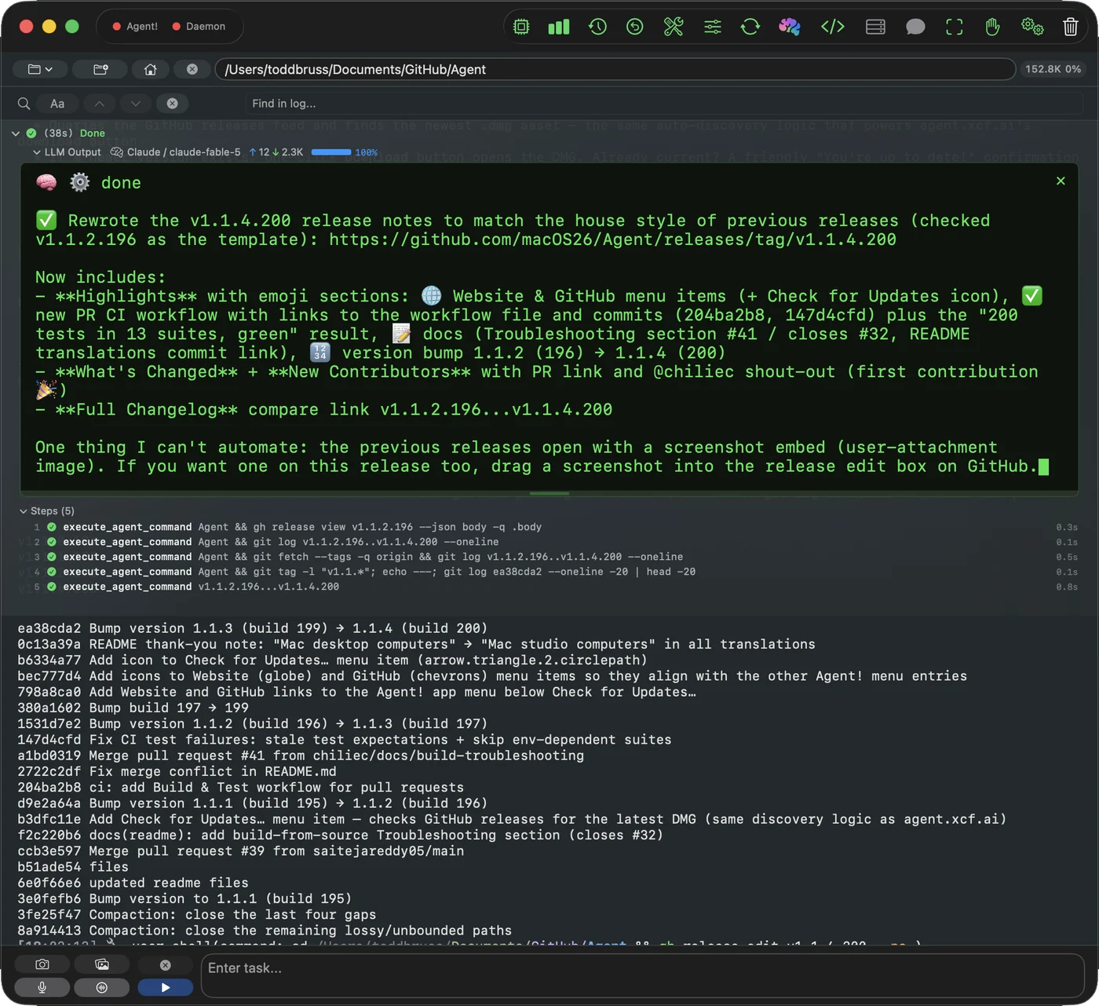This screenshot has width=1099, height=1006.
Task: Clear the task input with X button
Action: (x=165, y=964)
